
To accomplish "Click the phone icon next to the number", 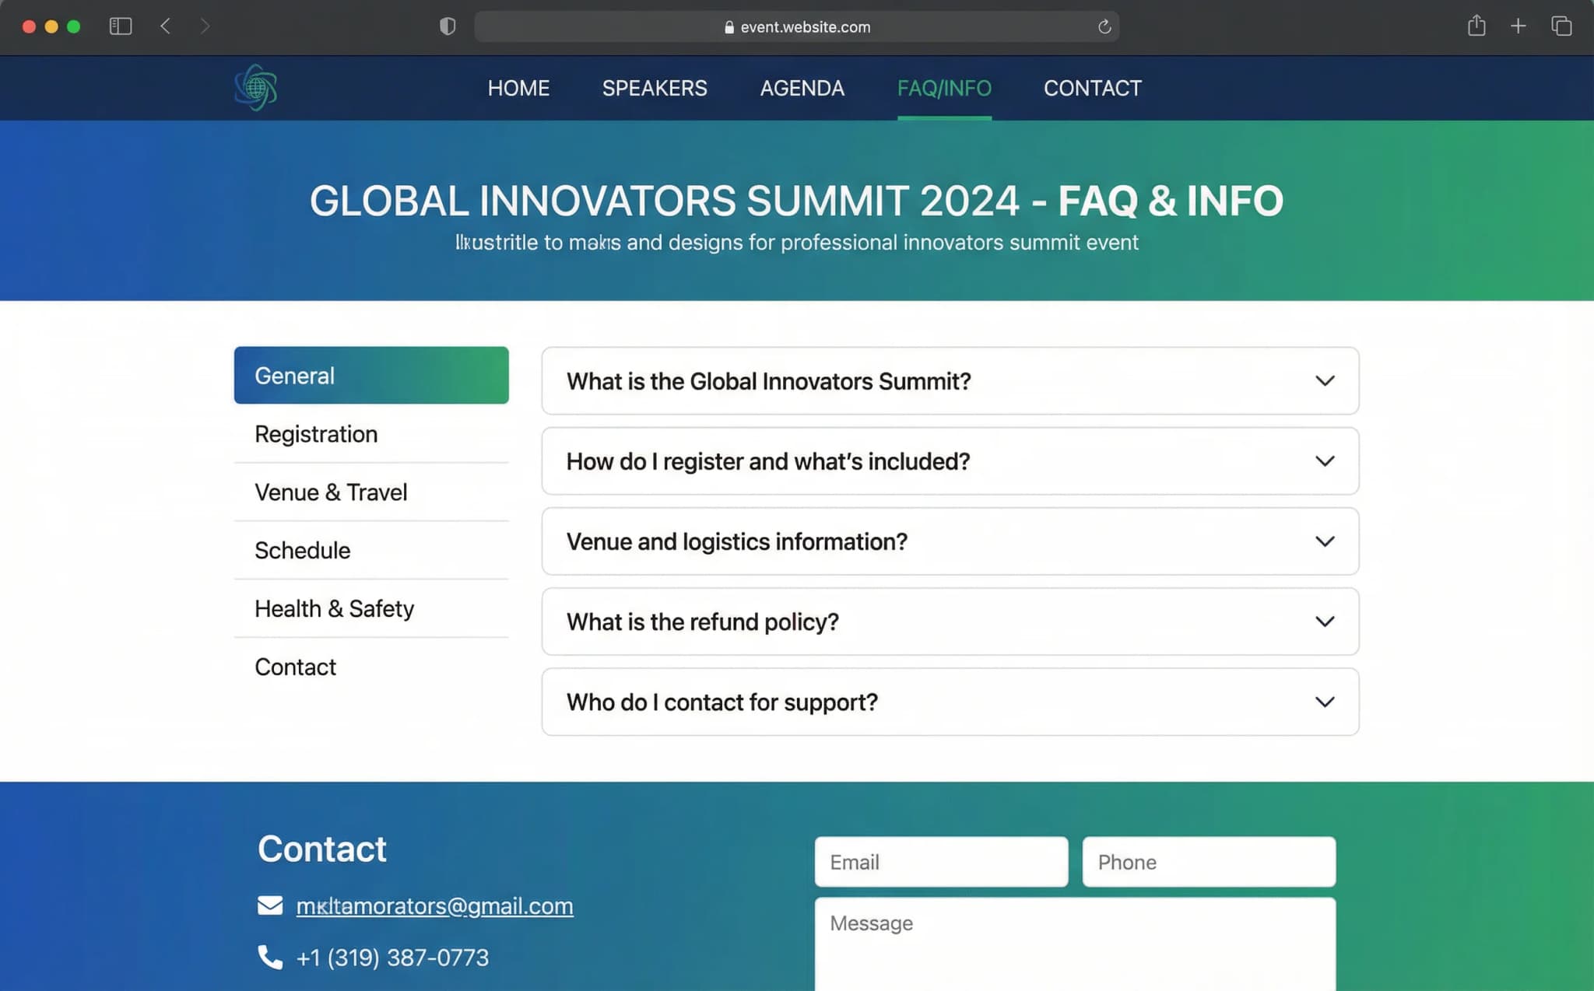I will (x=269, y=958).
